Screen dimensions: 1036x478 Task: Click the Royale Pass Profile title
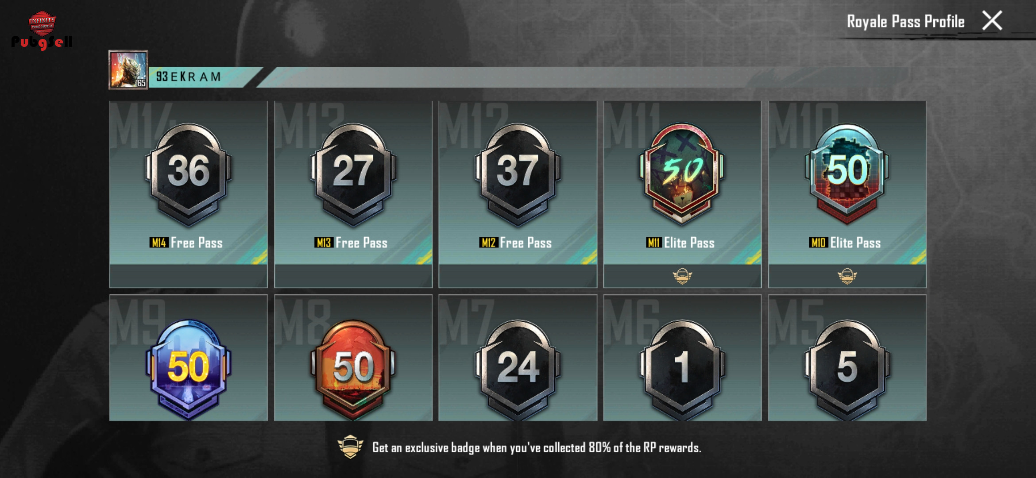(x=905, y=21)
